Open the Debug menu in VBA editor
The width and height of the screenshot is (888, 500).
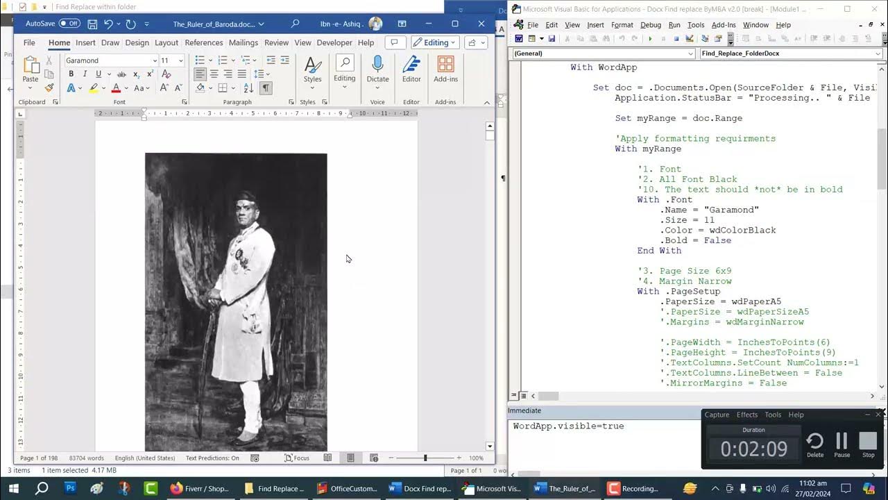(x=651, y=25)
